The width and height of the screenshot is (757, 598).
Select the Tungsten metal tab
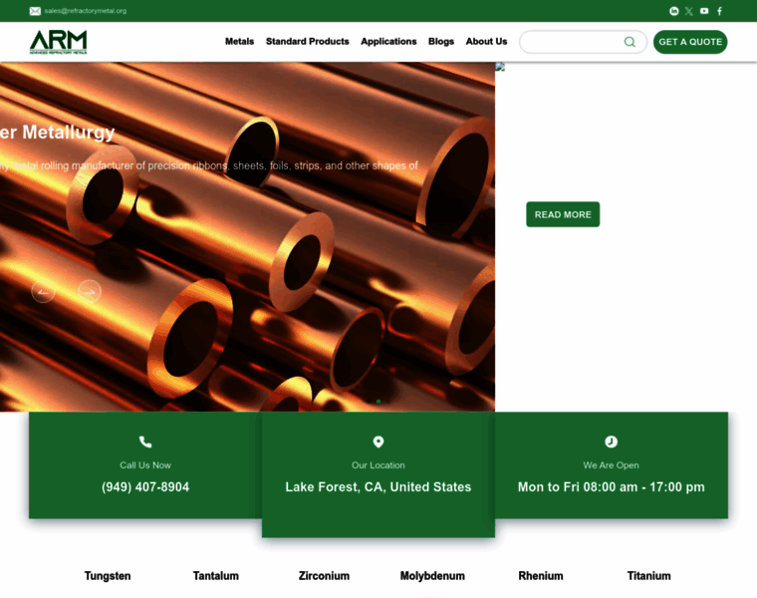108,576
